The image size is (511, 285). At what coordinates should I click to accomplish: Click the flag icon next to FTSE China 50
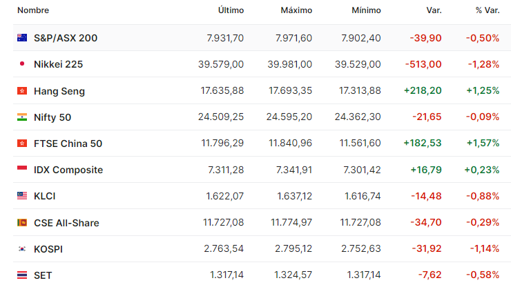click(x=22, y=144)
